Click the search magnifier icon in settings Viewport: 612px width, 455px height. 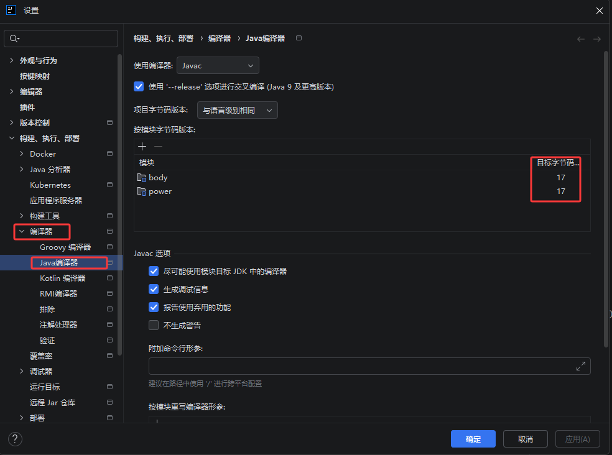coord(14,39)
